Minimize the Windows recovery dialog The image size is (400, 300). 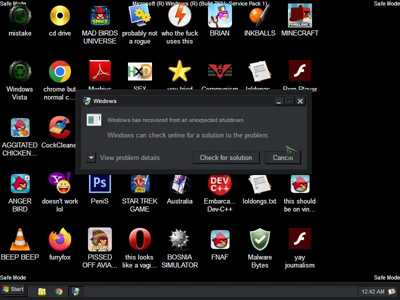[x=279, y=101]
